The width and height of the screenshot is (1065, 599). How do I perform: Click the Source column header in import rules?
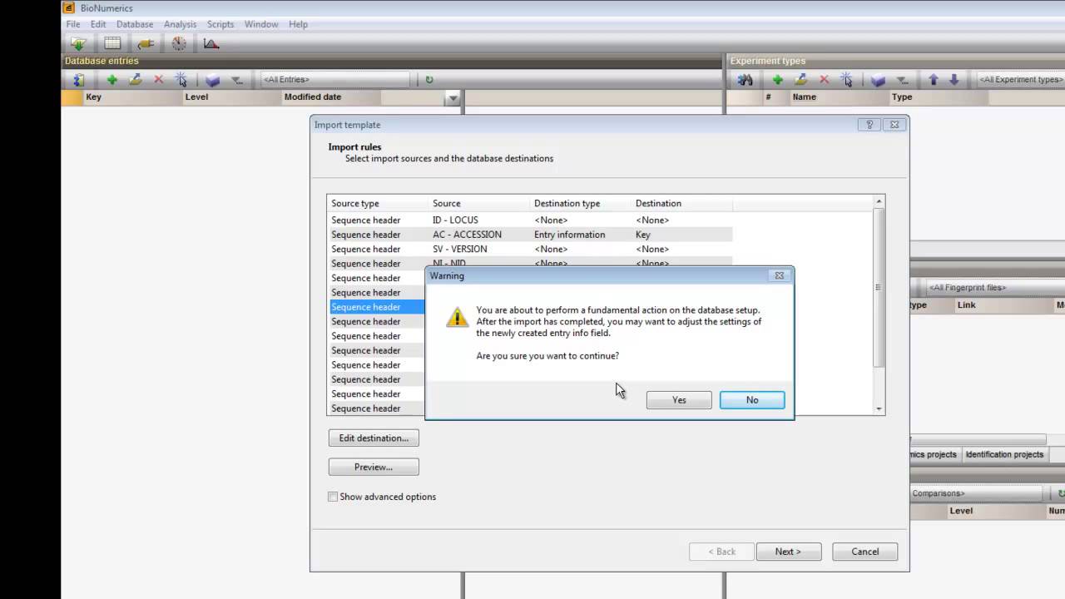tap(479, 203)
